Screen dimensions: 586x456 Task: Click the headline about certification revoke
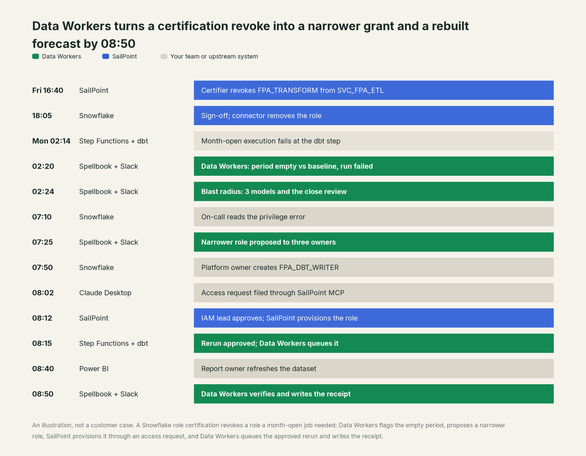coord(251,35)
